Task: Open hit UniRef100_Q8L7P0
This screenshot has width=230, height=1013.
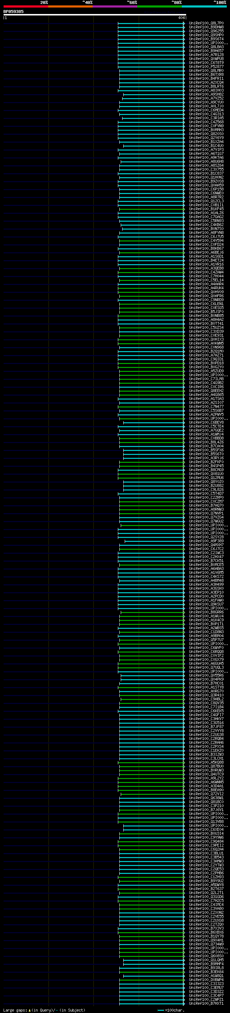Action: coord(206,23)
